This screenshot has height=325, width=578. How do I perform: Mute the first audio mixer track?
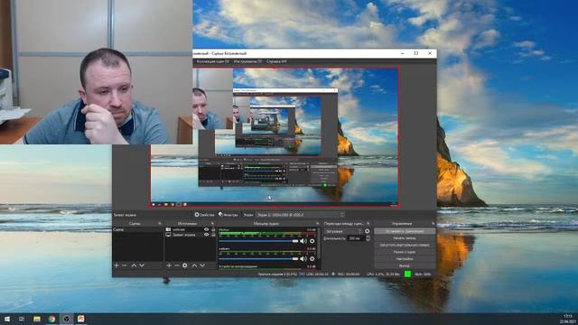pos(303,241)
